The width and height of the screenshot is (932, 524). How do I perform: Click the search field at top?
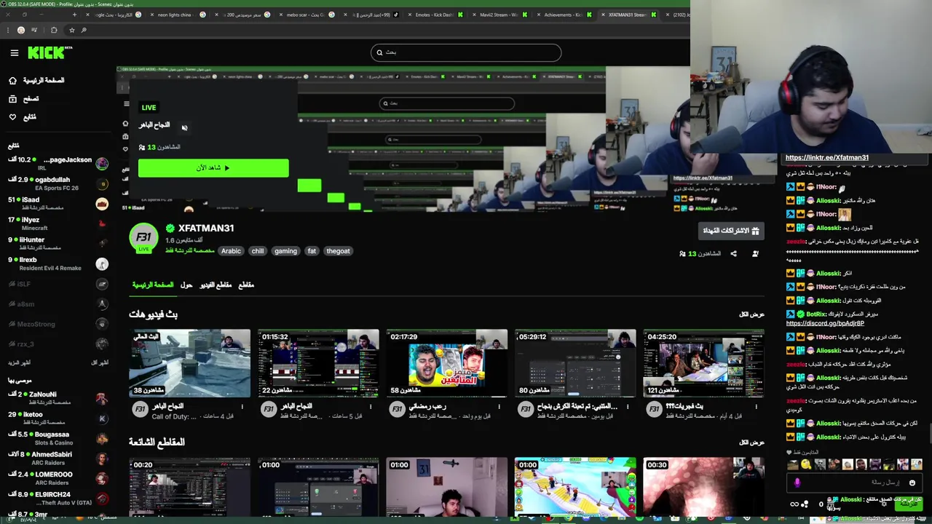point(466,52)
